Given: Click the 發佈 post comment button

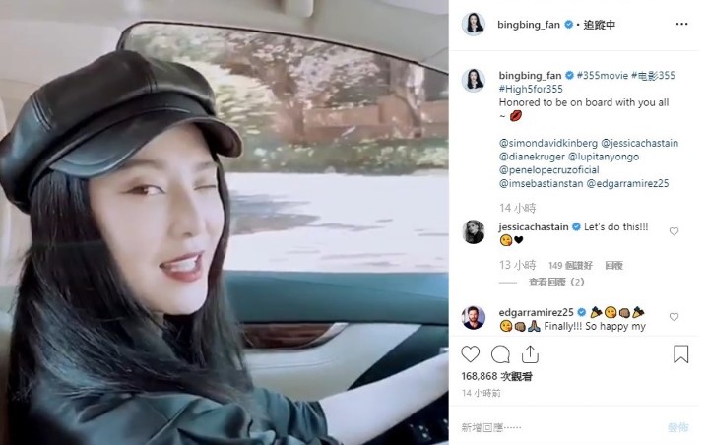Looking at the screenshot, I should (x=677, y=427).
